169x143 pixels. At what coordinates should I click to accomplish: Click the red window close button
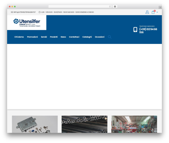pos(10,7)
